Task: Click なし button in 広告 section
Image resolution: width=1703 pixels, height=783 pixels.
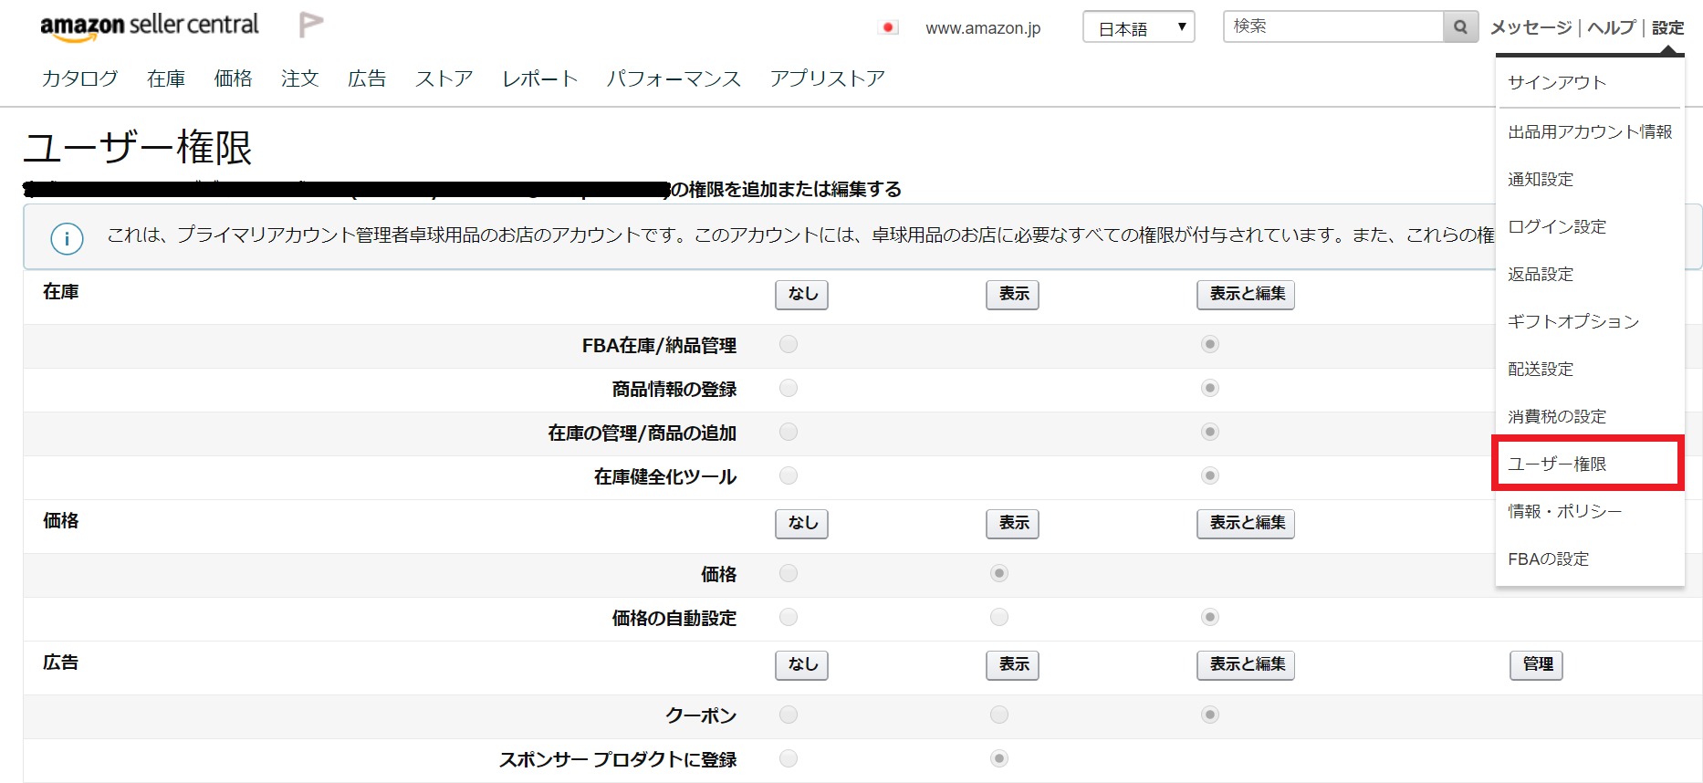Action: (x=802, y=664)
